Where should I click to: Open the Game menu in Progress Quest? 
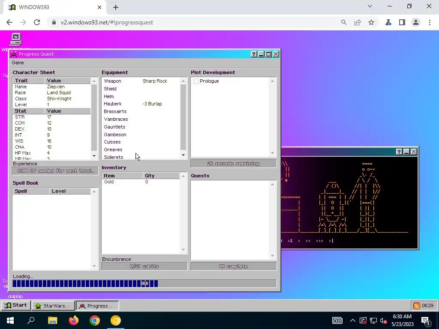coord(18,63)
